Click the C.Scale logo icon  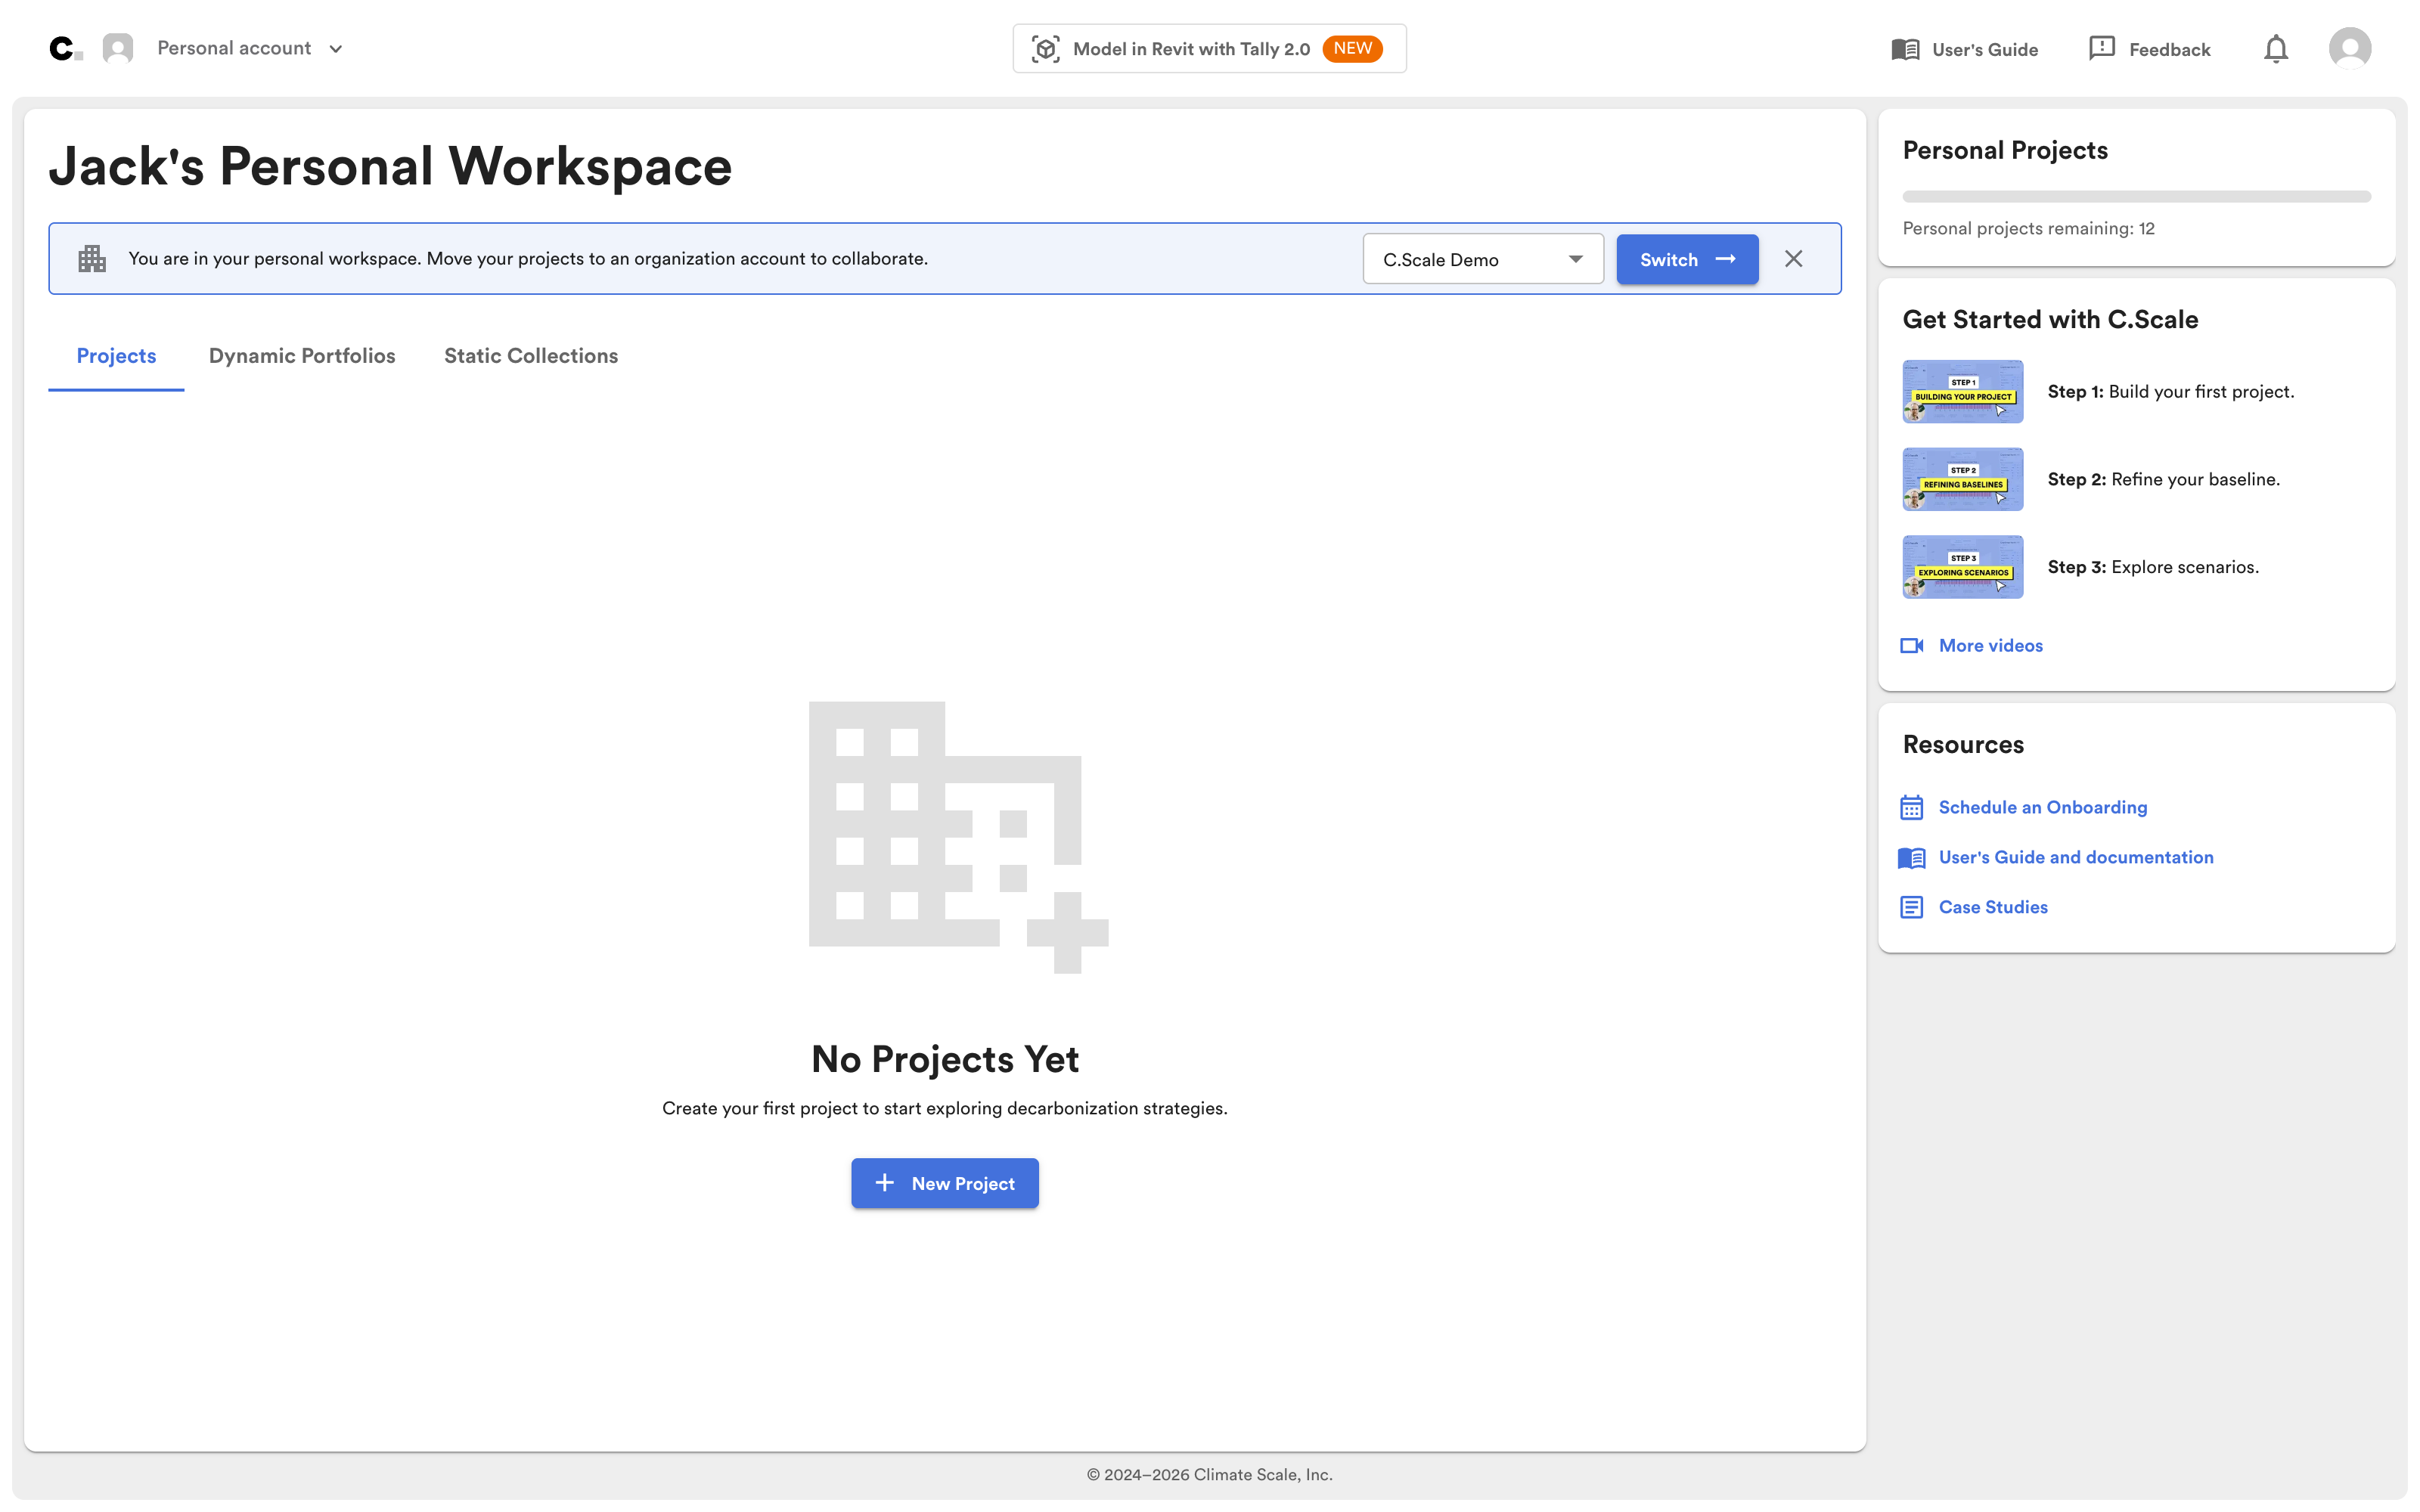coord(65,48)
